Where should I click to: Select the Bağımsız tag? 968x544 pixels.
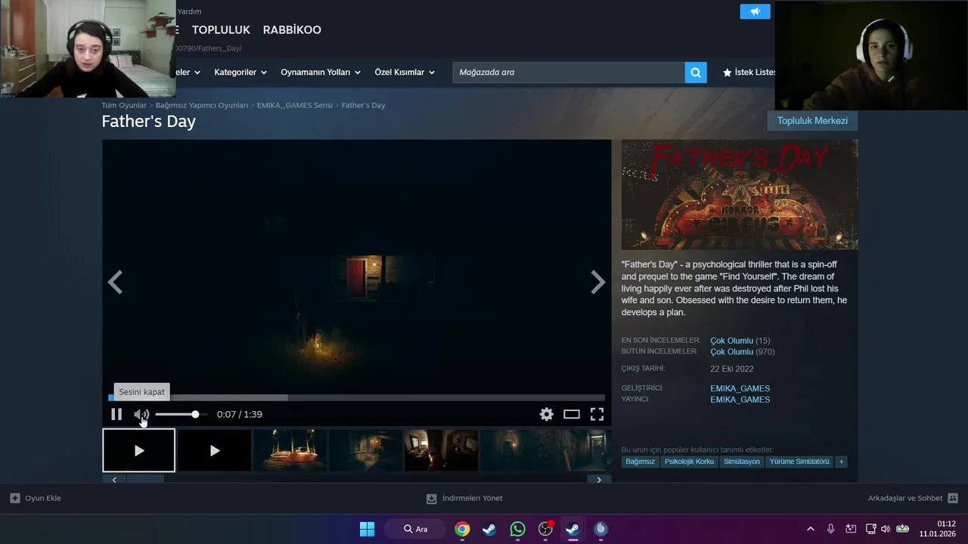640,462
